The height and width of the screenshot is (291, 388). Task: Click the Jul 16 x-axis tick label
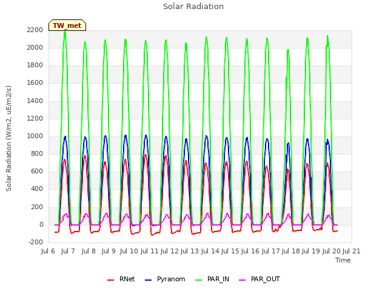[250, 251]
